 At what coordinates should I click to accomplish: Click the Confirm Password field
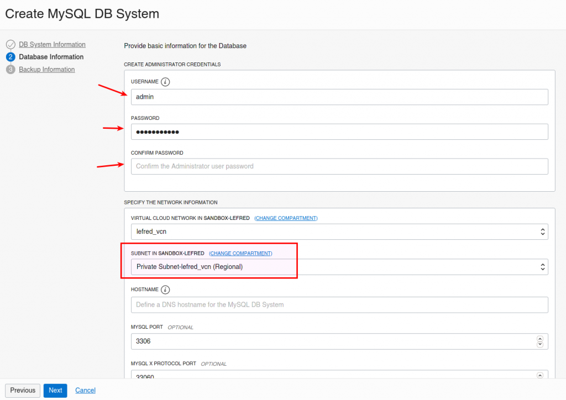click(x=339, y=166)
